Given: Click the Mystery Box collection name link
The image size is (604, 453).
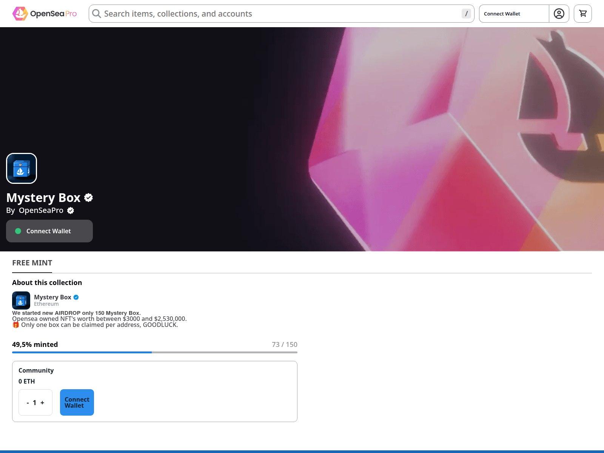Looking at the screenshot, I should [52, 297].
